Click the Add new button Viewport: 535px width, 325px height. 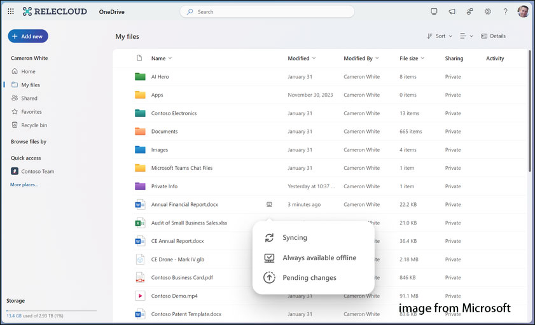point(28,36)
